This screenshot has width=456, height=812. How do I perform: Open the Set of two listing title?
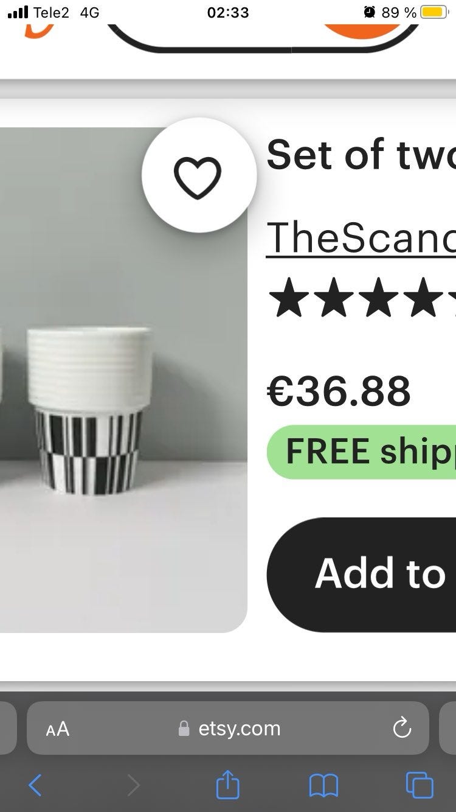pyautogui.click(x=361, y=154)
